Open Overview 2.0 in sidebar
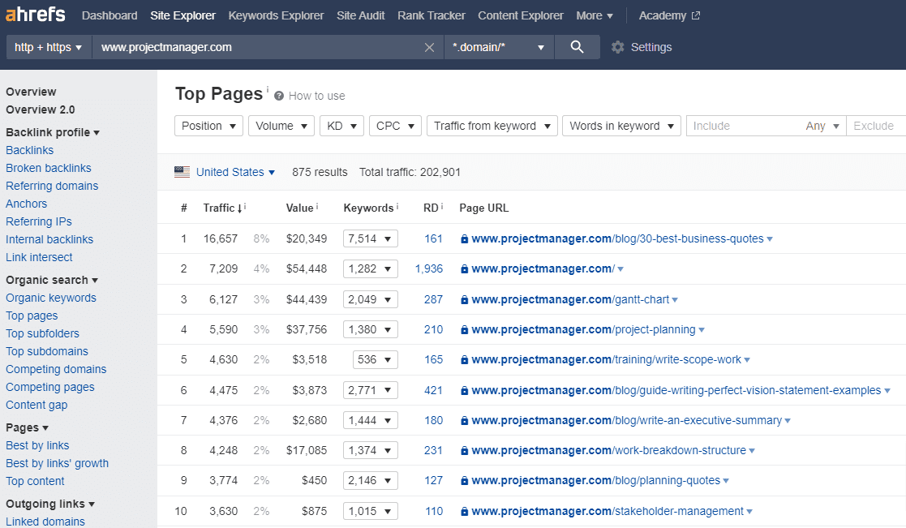Screen dimensions: 906x528 click(x=41, y=109)
